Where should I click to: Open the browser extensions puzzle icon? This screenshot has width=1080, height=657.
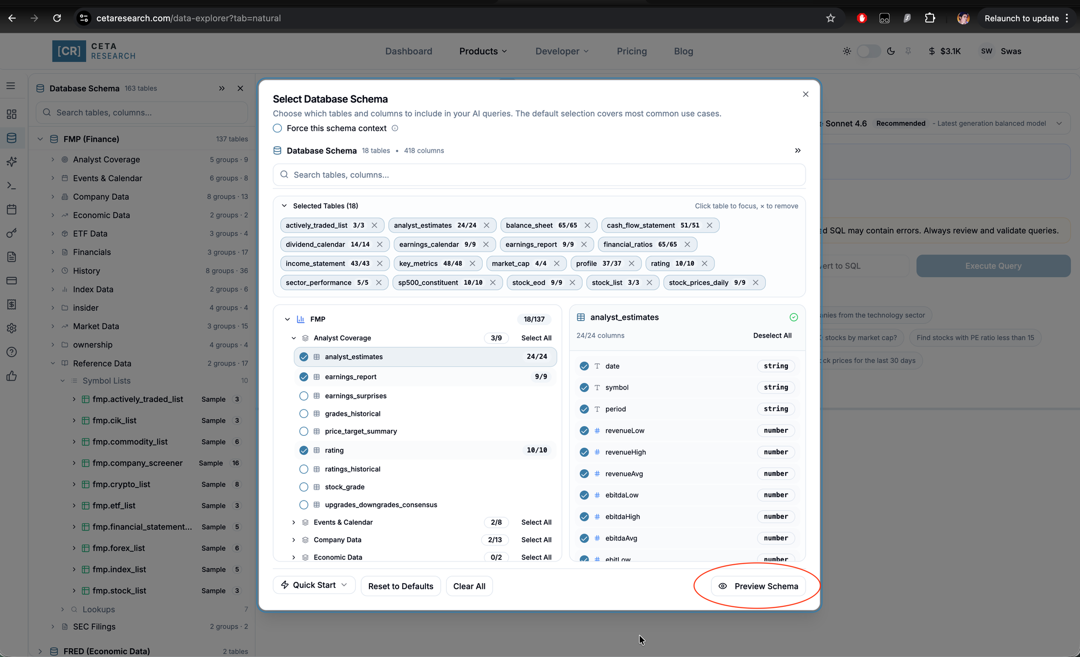(930, 18)
